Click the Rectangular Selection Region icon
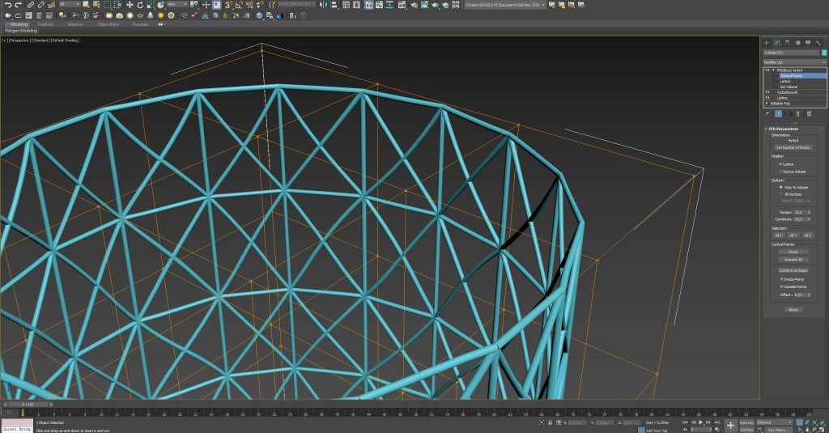Screen dimensions: 829x433 click(x=108, y=5)
